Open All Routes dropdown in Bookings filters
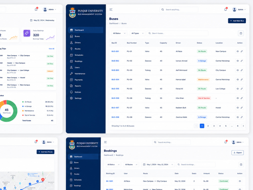 [x=131, y=165]
